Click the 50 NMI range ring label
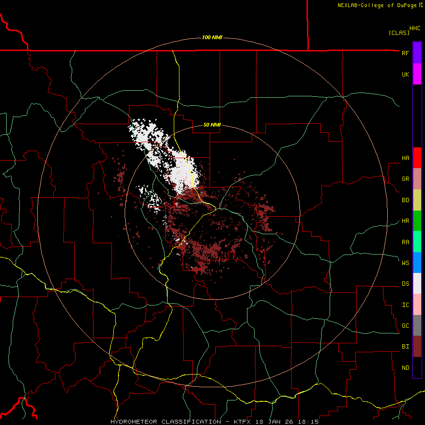 (212, 125)
